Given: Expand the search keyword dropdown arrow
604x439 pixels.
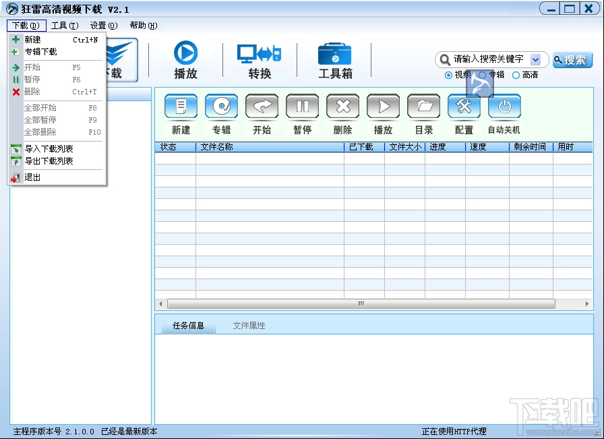Looking at the screenshot, I should 535,60.
